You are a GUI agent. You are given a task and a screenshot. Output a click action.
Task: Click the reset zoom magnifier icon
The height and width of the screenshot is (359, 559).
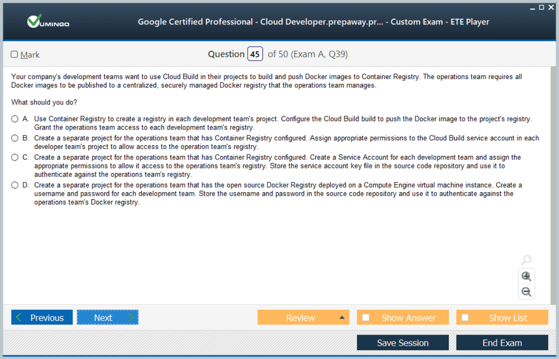[x=526, y=260]
